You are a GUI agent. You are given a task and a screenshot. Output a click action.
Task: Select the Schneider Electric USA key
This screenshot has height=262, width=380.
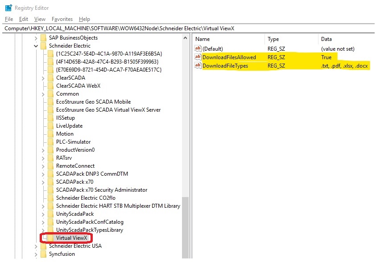click(75, 246)
